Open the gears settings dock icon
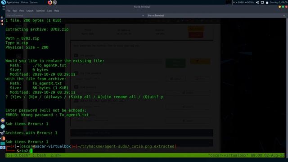The image size is (288, 162). click(x=3, y=132)
